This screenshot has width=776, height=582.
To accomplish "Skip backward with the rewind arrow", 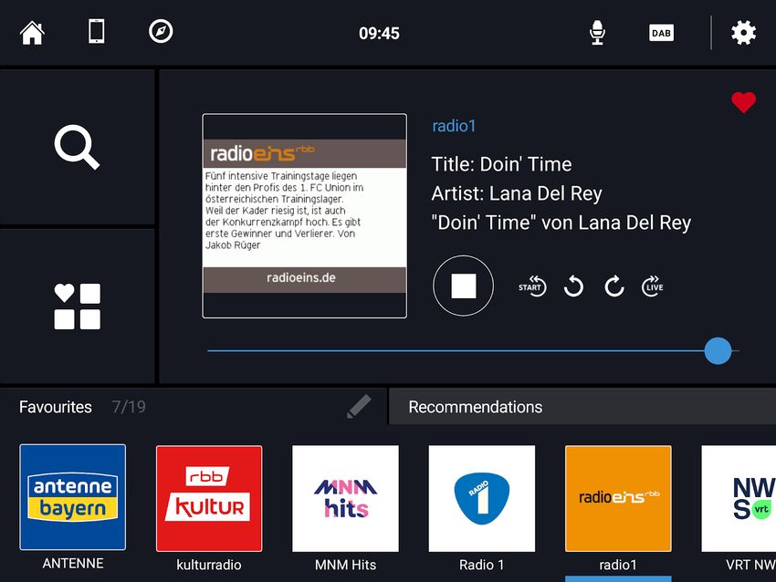I will coord(573,286).
